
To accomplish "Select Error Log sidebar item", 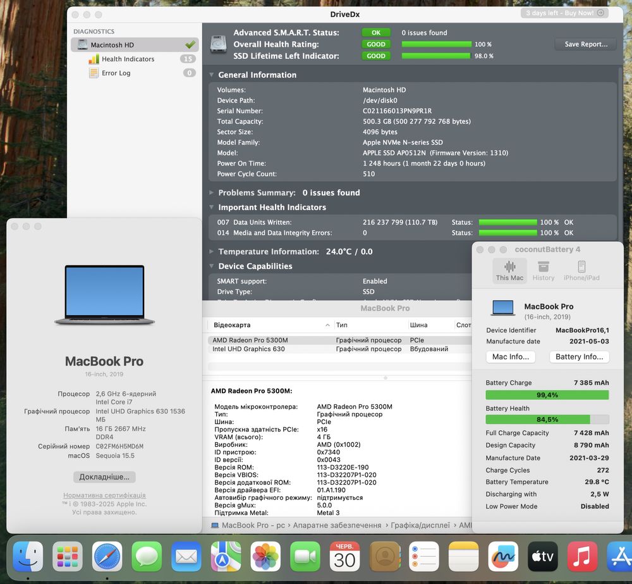I will [x=134, y=73].
